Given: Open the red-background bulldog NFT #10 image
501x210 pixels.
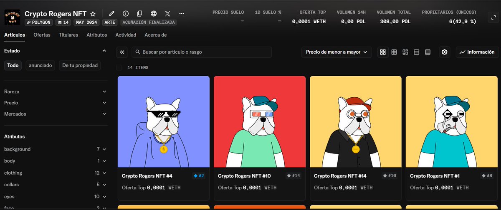Looking at the screenshot, I should pos(260,121).
